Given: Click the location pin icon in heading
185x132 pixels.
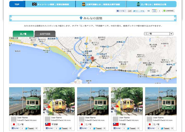Looking at the screenshot, I should pos(81,18).
